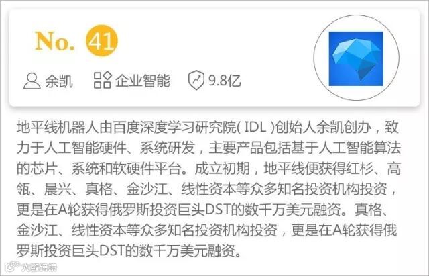Click the grid category icon beside 企业智能
The height and width of the screenshot is (276, 429).
103,80
